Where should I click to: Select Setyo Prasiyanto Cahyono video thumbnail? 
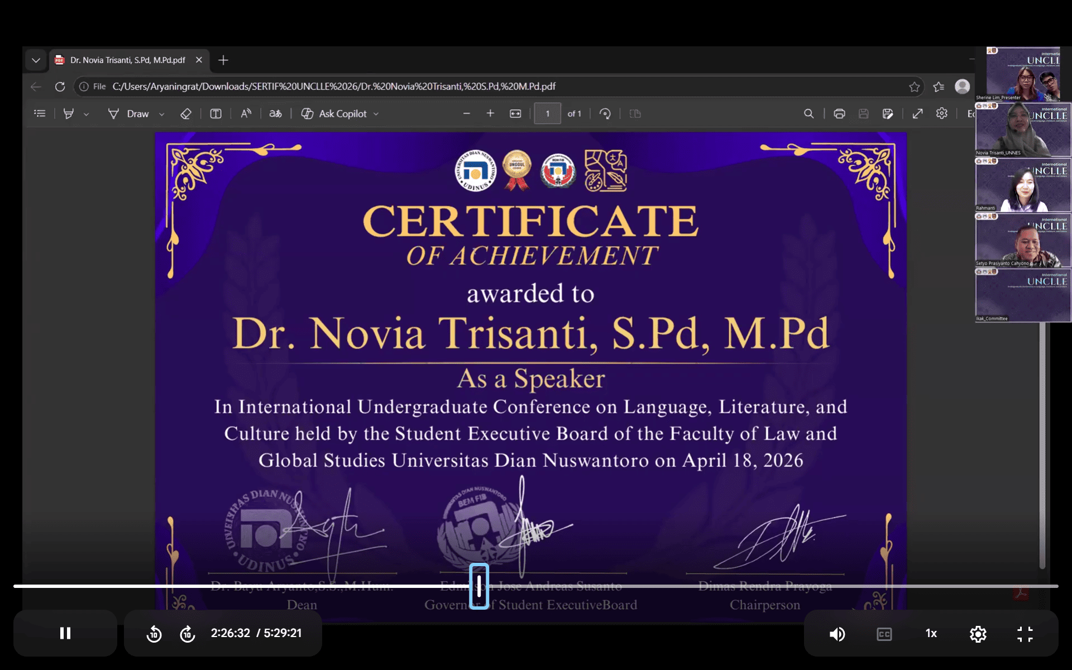[x=1023, y=240]
